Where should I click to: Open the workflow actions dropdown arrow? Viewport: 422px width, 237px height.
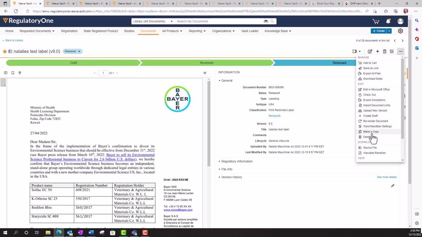[360, 51]
